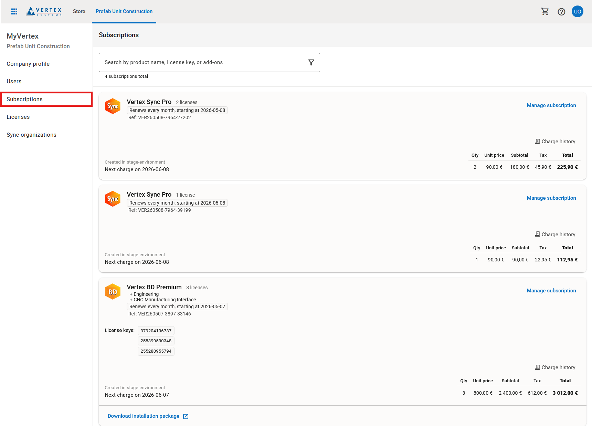Click 'Ref: VER260508-7964-39199' reference text

click(x=160, y=210)
